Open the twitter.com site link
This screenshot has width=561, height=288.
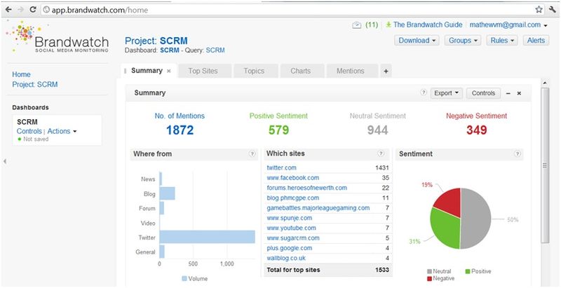pos(282,167)
